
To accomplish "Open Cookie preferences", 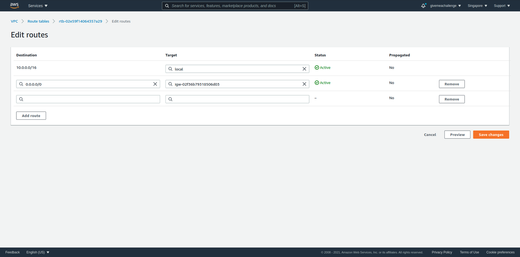I will [x=500, y=252].
